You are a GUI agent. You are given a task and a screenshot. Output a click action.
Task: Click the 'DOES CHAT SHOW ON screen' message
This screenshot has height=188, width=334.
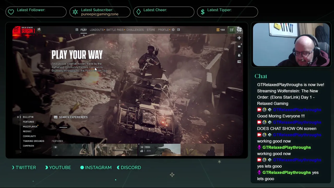pos(287,128)
